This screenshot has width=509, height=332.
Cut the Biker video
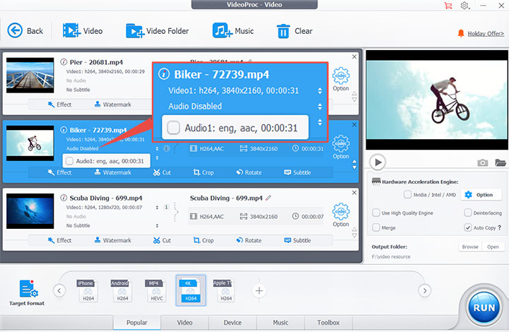click(162, 172)
